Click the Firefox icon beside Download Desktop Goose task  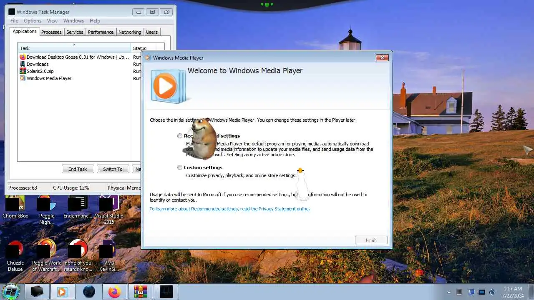(23, 57)
